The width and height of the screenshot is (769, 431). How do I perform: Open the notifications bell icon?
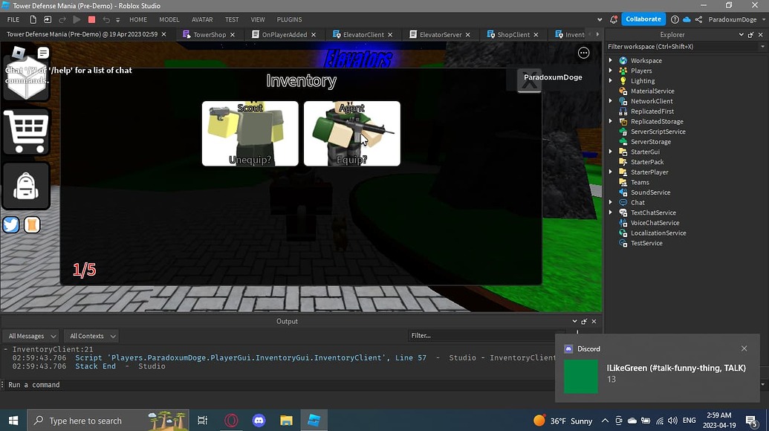(x=613, y=19)
